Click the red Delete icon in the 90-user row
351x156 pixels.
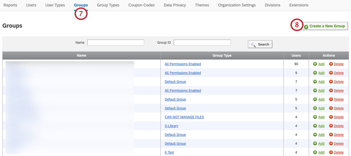coord(331,64)
